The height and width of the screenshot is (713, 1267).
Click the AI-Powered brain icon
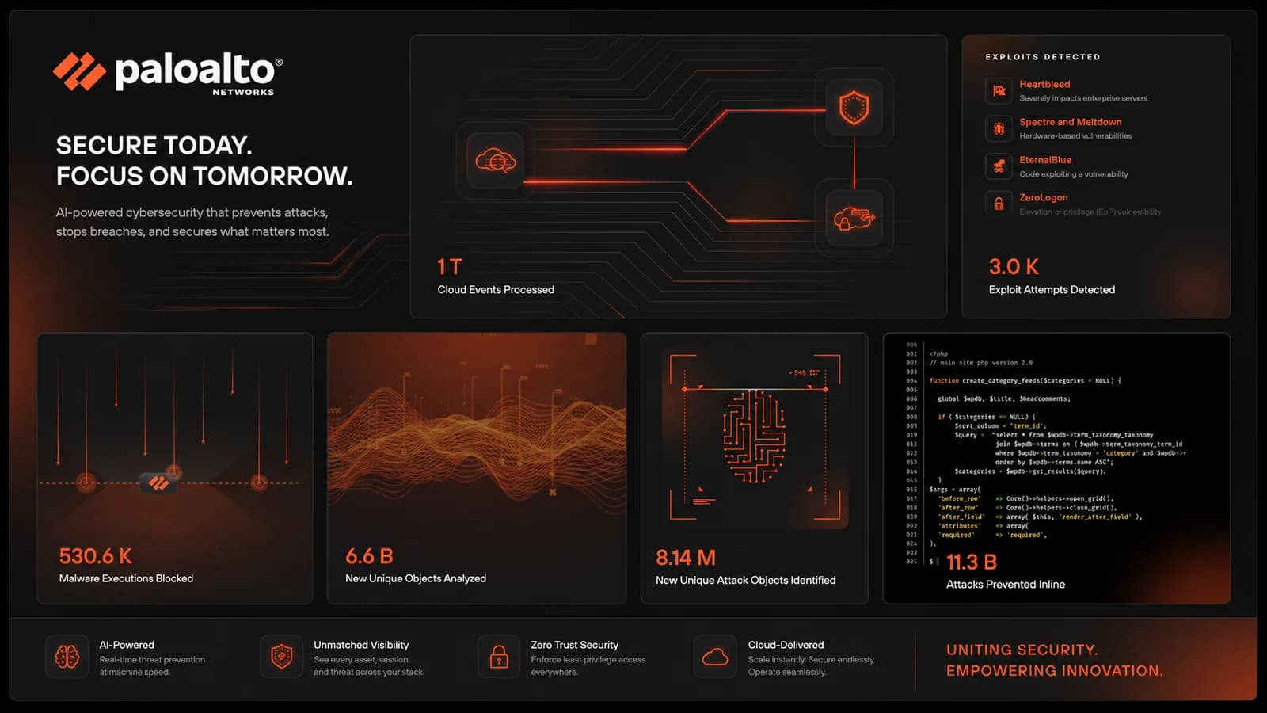67,657
